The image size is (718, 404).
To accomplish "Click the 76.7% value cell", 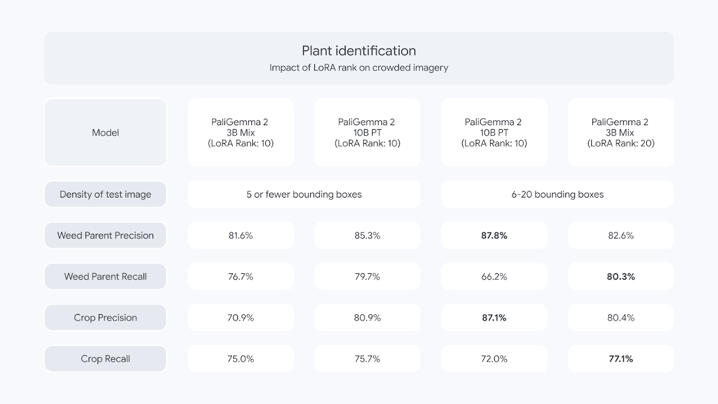I will 241,276.
